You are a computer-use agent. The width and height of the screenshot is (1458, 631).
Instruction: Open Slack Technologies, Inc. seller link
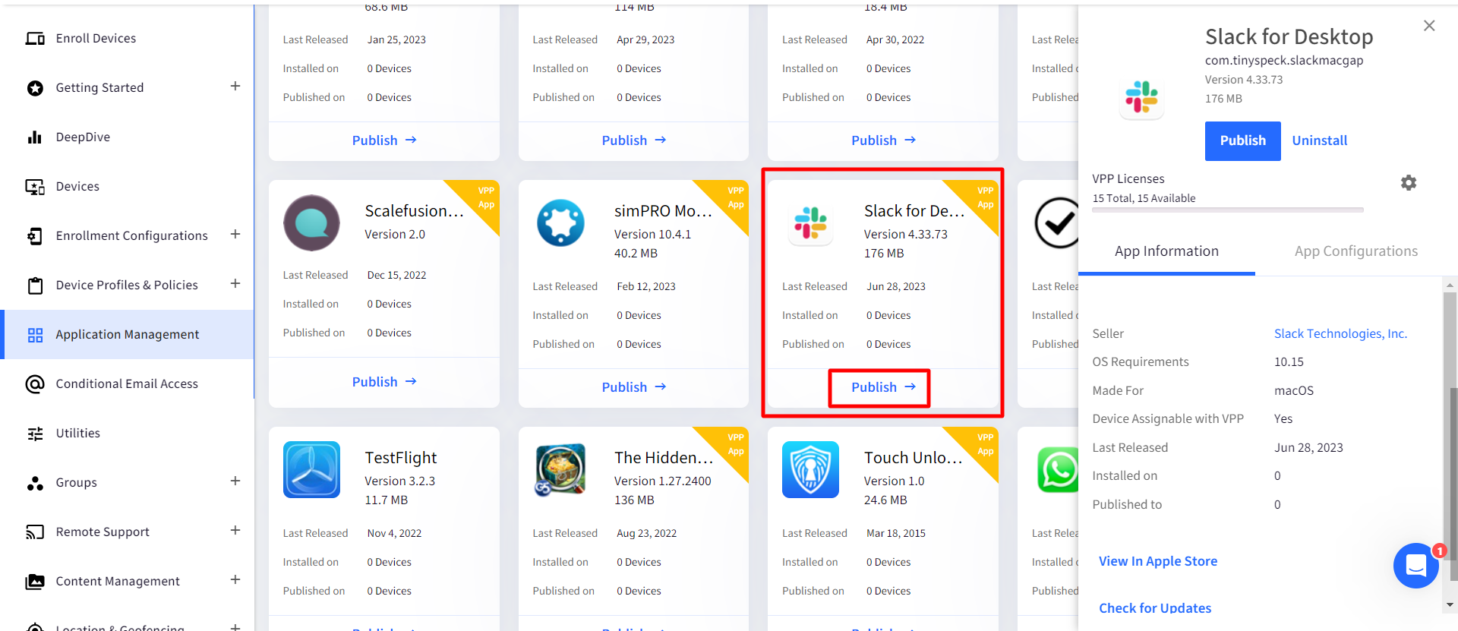point(1340,334)
